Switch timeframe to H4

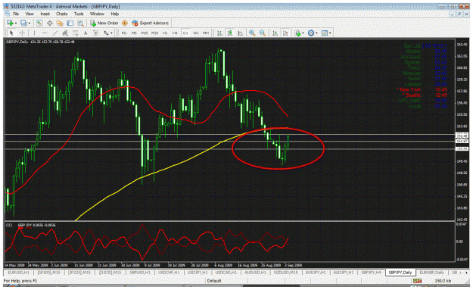pos(175,33)
